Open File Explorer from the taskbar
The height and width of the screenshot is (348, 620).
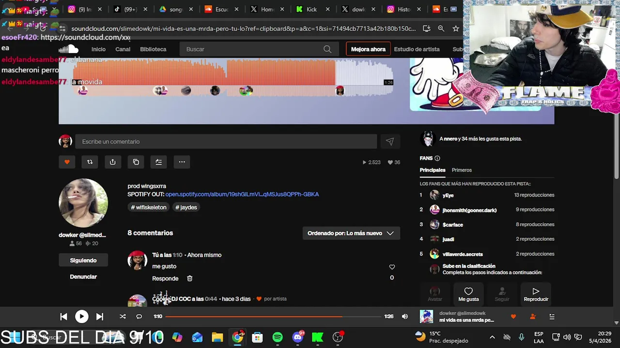[217, 337]
